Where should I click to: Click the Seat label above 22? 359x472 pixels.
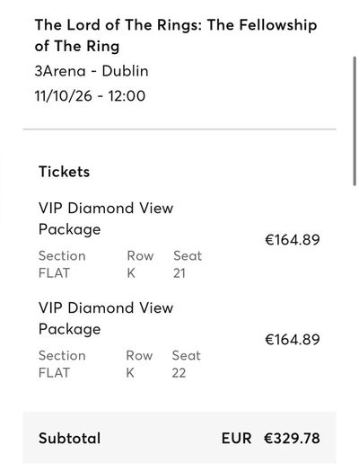pos(186,355)
